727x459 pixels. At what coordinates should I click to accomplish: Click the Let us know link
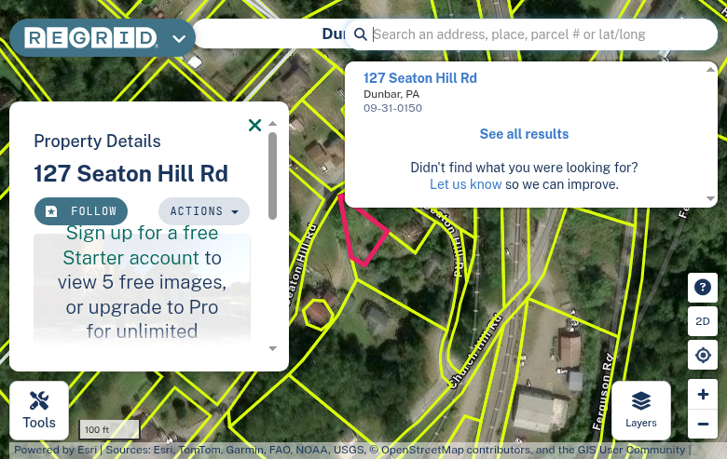click(x=465, y=184)
